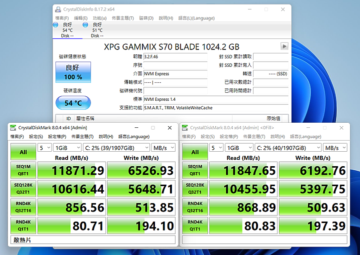Click the next disk arrow in CrystalDiskInfo
The width and height of the screenshot is (360, 255).
[284, 46]
